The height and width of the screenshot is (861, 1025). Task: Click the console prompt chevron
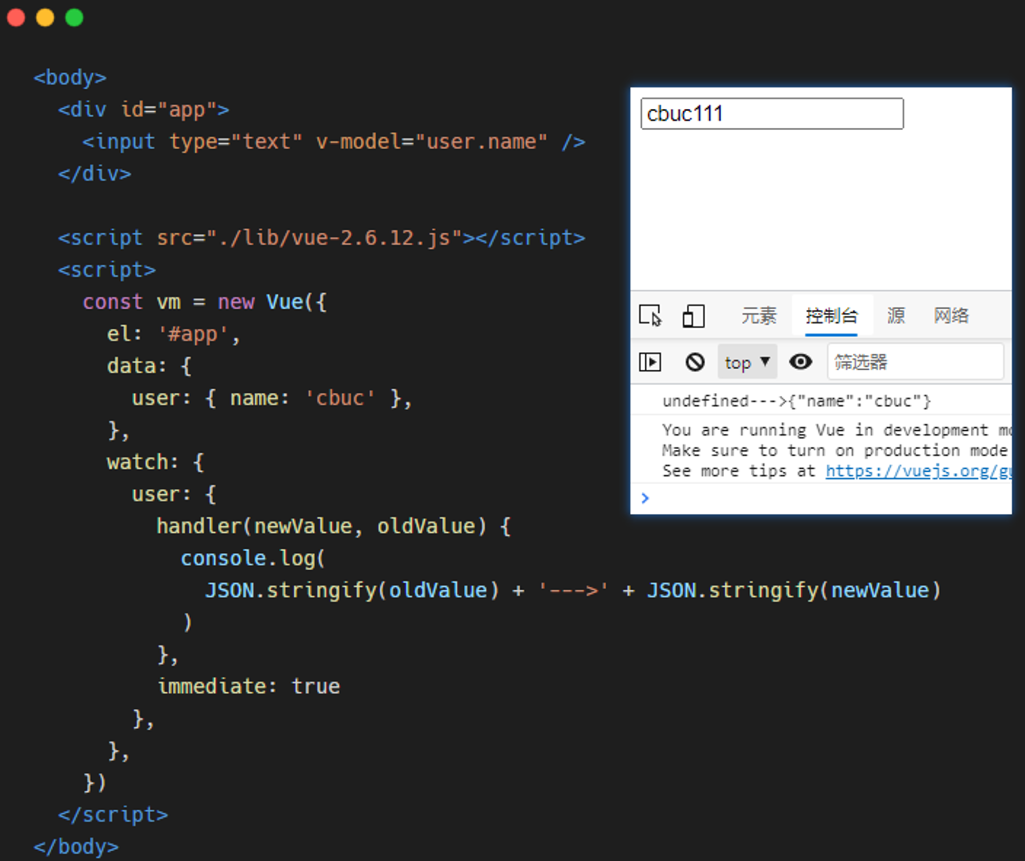[x=645, y=498]
